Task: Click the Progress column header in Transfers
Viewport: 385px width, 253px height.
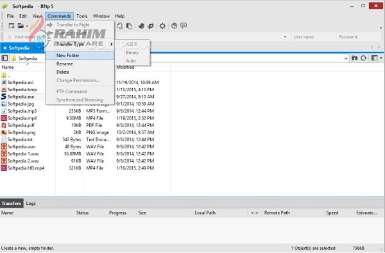Action: 117,213
